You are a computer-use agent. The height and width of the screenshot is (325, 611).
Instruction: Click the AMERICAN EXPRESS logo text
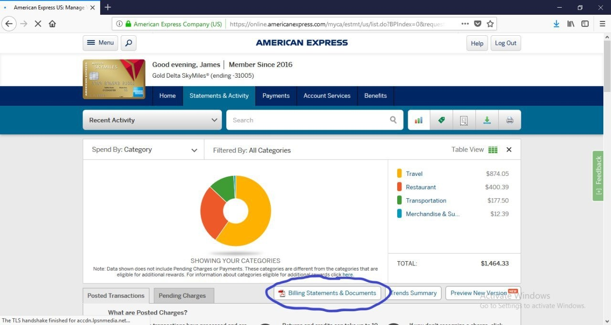click(x=302, y=43)
